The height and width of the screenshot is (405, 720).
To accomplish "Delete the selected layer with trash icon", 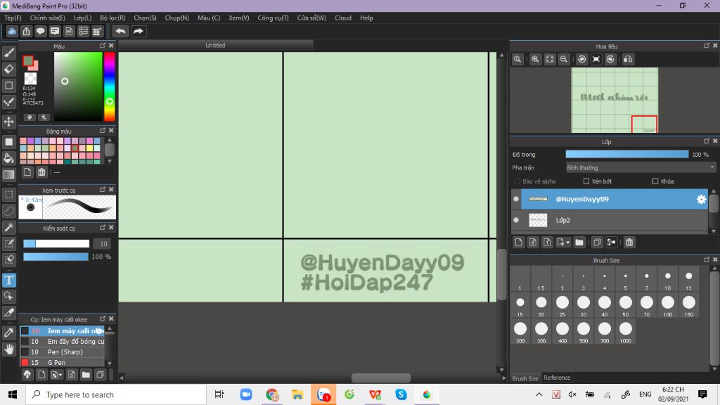I will click(x=629, y=242).
